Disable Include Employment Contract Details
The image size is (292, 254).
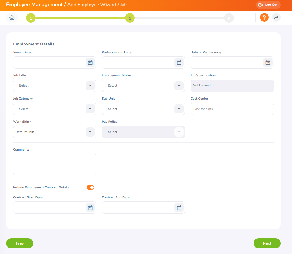coord(90,187)
